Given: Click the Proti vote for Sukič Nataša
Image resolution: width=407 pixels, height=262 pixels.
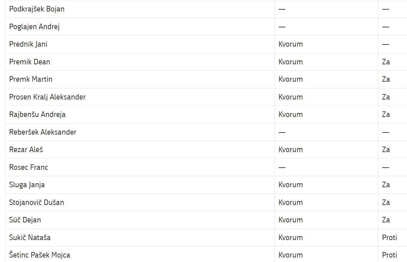Looking at the screenshot, I should click(x=390, y=238).
